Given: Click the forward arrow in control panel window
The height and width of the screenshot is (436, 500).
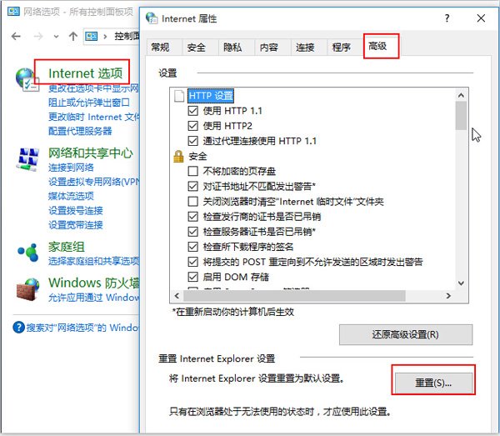Looking at the screenshot, I should 38,37.
